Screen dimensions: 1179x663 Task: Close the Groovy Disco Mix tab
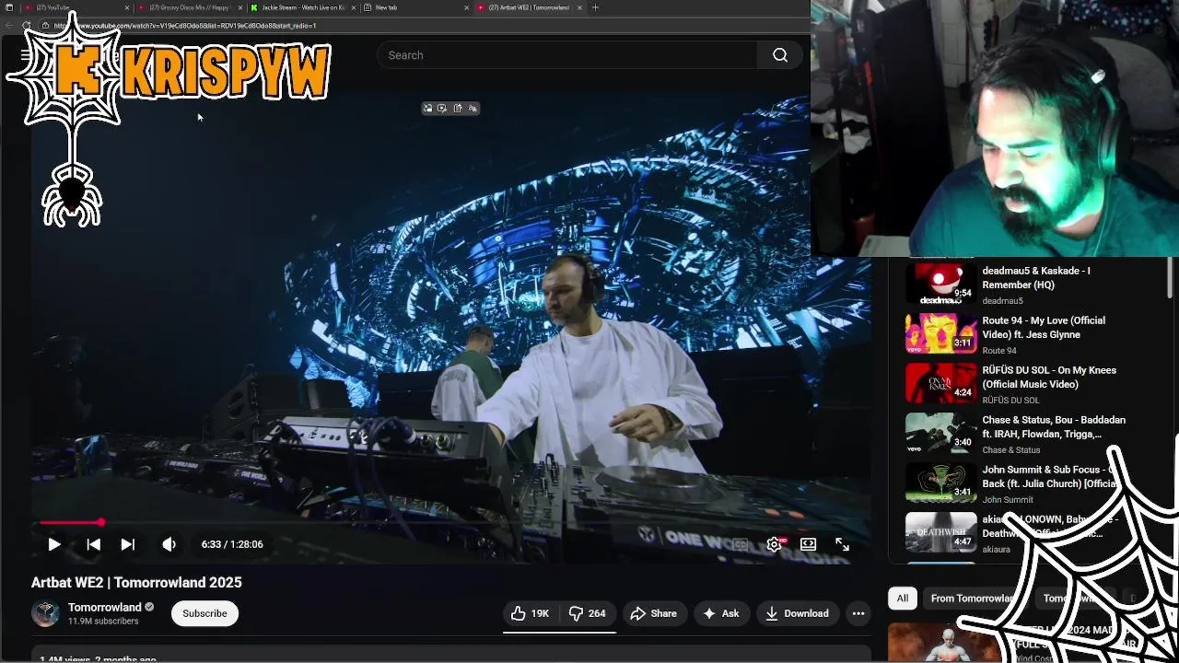pyautogui.click(x=240, y=7)
